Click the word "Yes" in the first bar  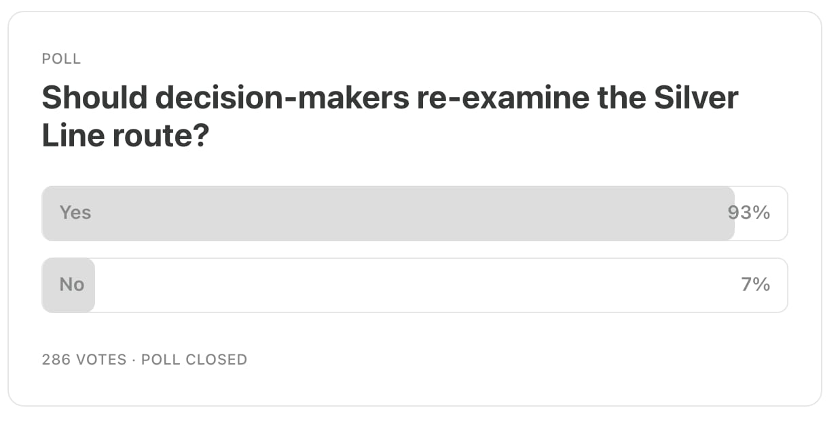[75, 213]
